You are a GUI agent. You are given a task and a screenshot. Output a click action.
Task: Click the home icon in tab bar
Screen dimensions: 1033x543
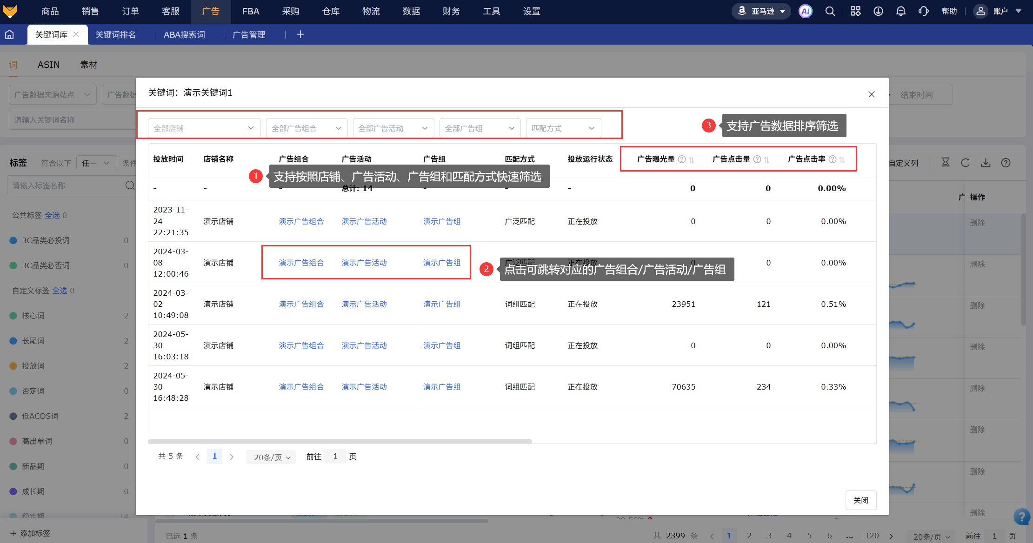point(10,34)
